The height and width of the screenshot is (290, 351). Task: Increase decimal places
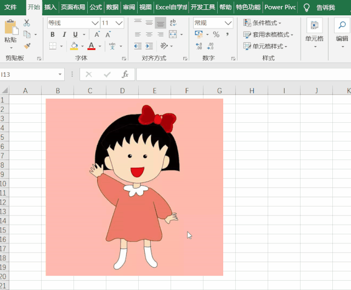pyautogui.click(x=199, y=46)
